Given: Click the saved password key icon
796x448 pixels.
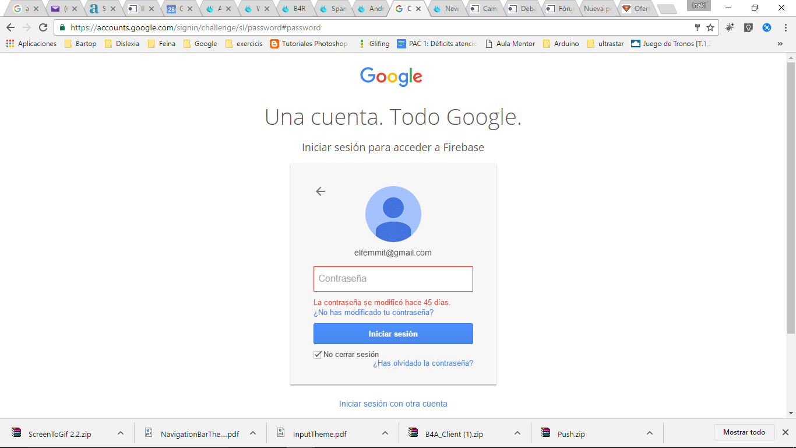Looking at the screenshot, I should pos(698,27).
